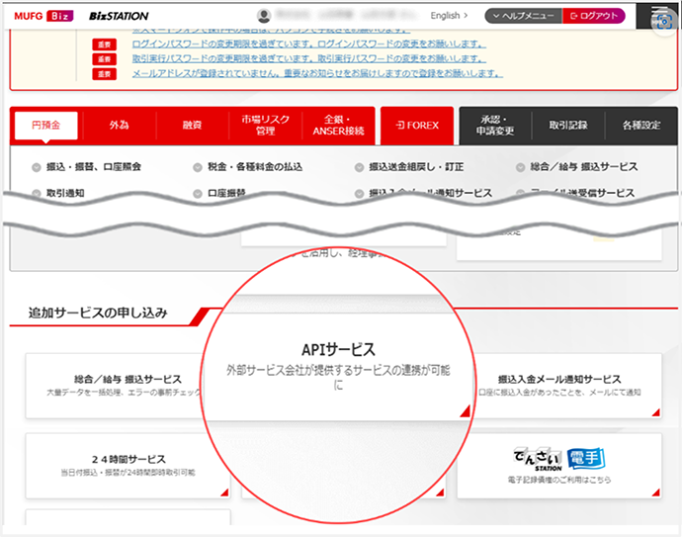Open the 総合／給与 振込サービス menu link
Viewport: 682px width, 537px height.
[x=583, y=167]
